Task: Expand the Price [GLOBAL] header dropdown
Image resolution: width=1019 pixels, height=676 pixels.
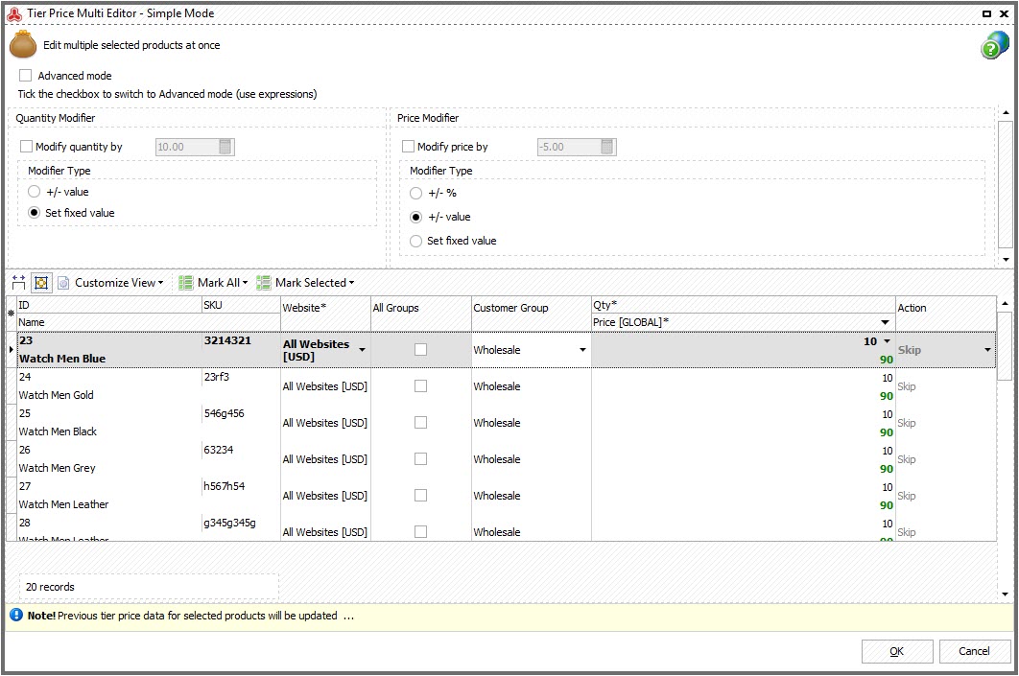Action: (885, 322)
